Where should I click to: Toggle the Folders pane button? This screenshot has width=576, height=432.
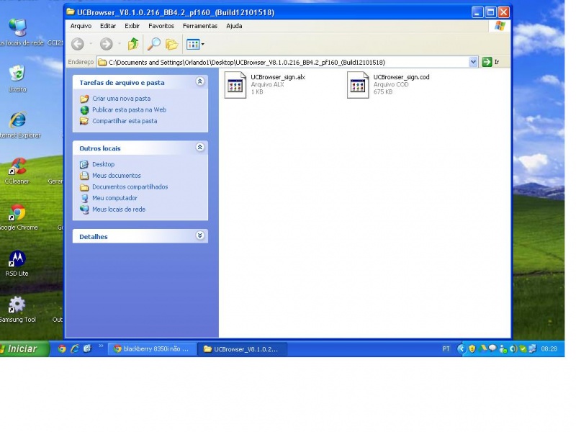click(x=171, y=44)
